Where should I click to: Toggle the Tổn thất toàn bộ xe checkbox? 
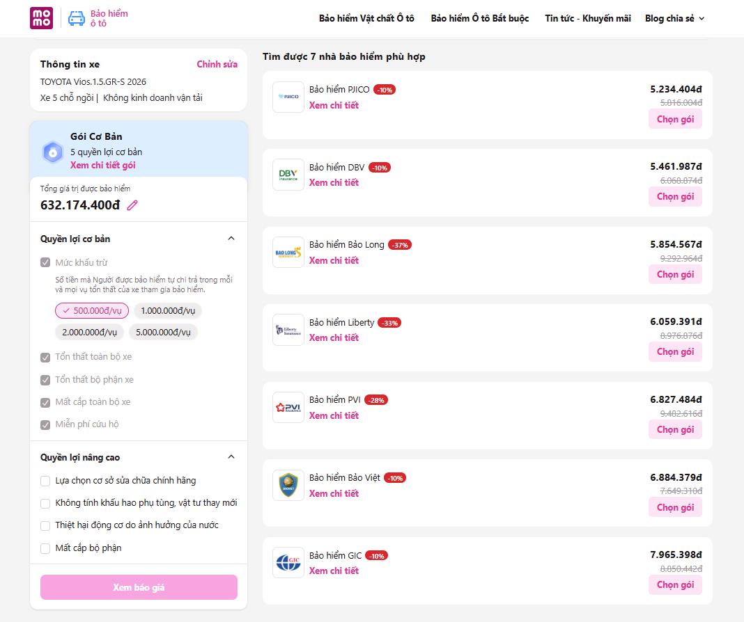click(45, 357)
